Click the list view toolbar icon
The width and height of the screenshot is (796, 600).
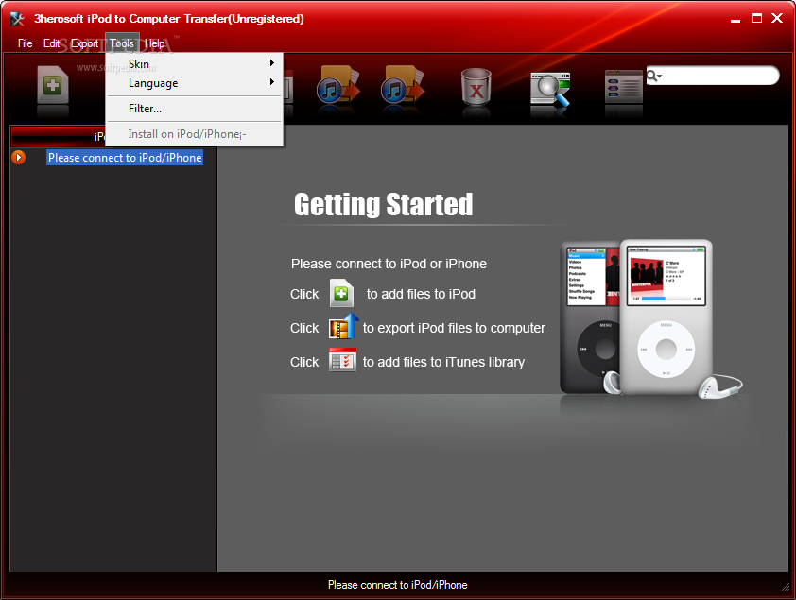(624, 86)
